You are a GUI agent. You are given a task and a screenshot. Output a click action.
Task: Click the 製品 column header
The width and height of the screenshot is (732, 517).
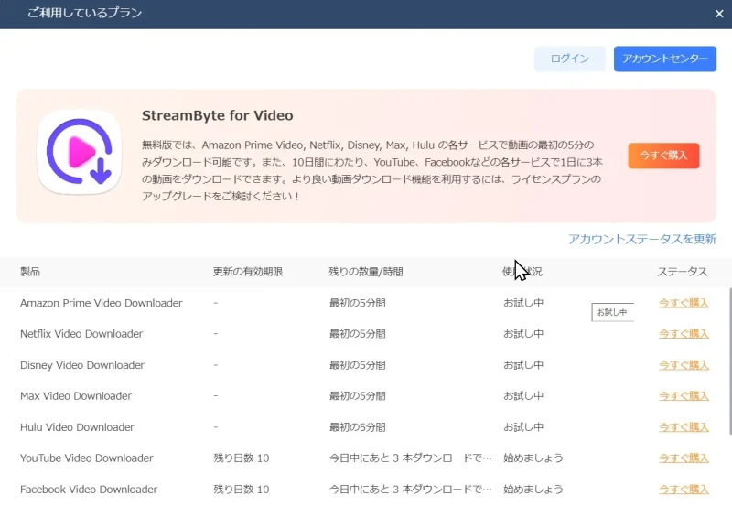pos(30,272)
